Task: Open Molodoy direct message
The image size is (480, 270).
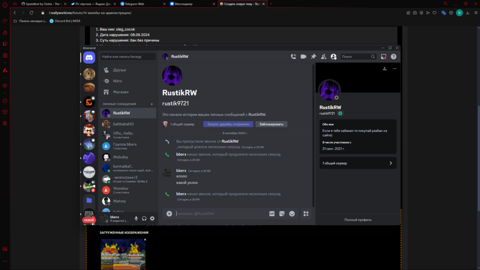Action: pyautogui.click(x=128, y=157)
